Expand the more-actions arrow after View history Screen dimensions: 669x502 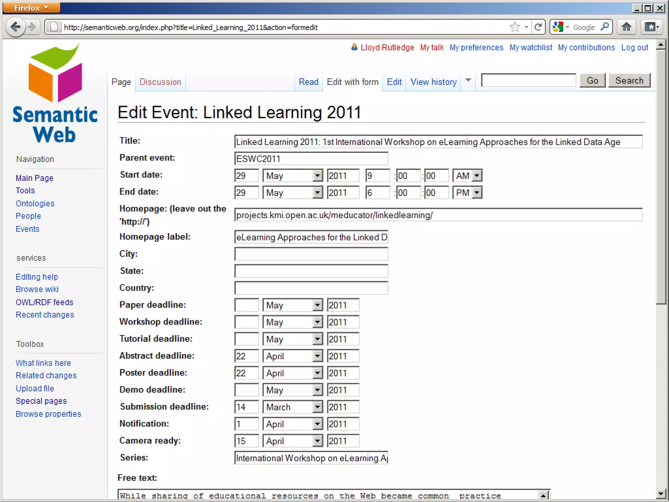point(468,80)
